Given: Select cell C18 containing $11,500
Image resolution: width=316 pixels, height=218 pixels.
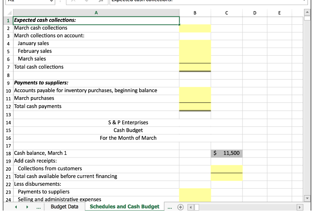Looking at the screenshot, I should [x=227, y=153].
